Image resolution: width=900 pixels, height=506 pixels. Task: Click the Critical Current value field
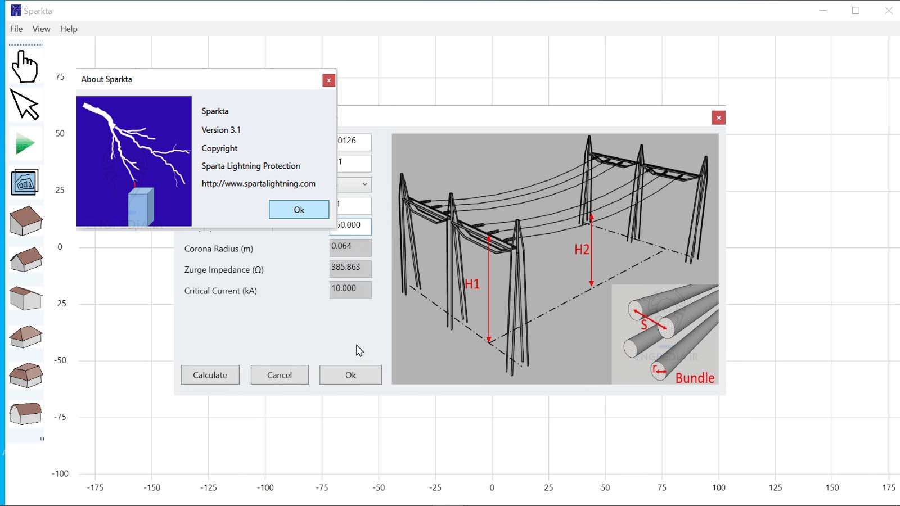point(350,290)
